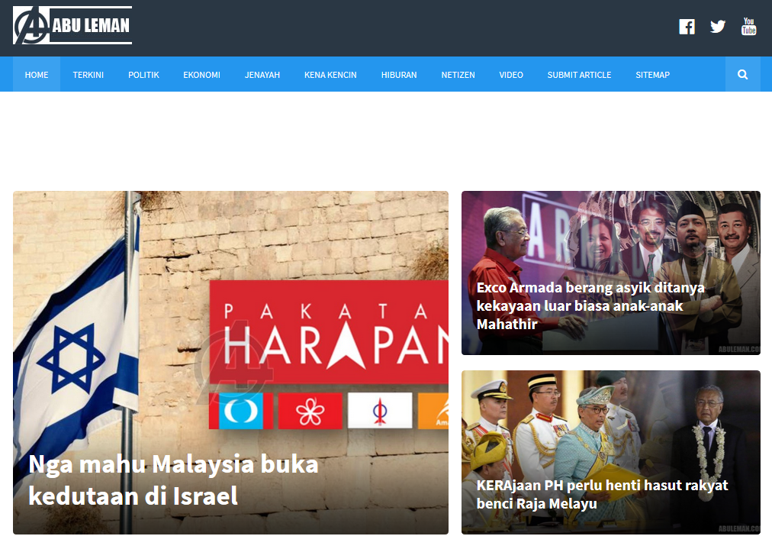Image resolution: width=772 pixels, height=549 pixels.
Task: Select the Hiburan menu item
Action: [x=399, y=75]
